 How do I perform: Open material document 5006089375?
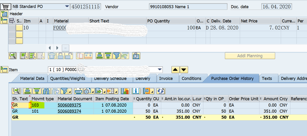pyautogui.click(x=69, y=105)
